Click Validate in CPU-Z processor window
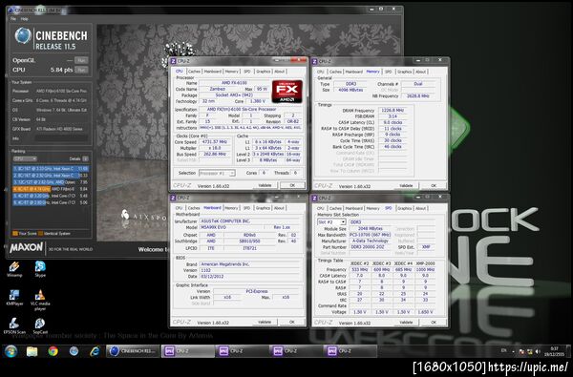The height and width of the screenshot is (377, 573). click(x=265, y=185)
